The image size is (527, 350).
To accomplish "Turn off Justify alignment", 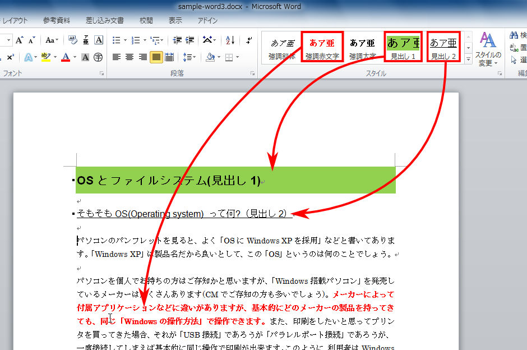I will click(x=156, y=57).
